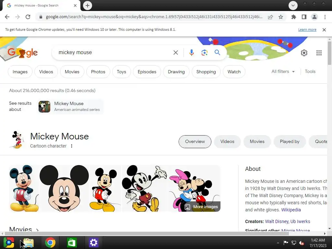Filter results by Videos chip

tap(46, 72)
